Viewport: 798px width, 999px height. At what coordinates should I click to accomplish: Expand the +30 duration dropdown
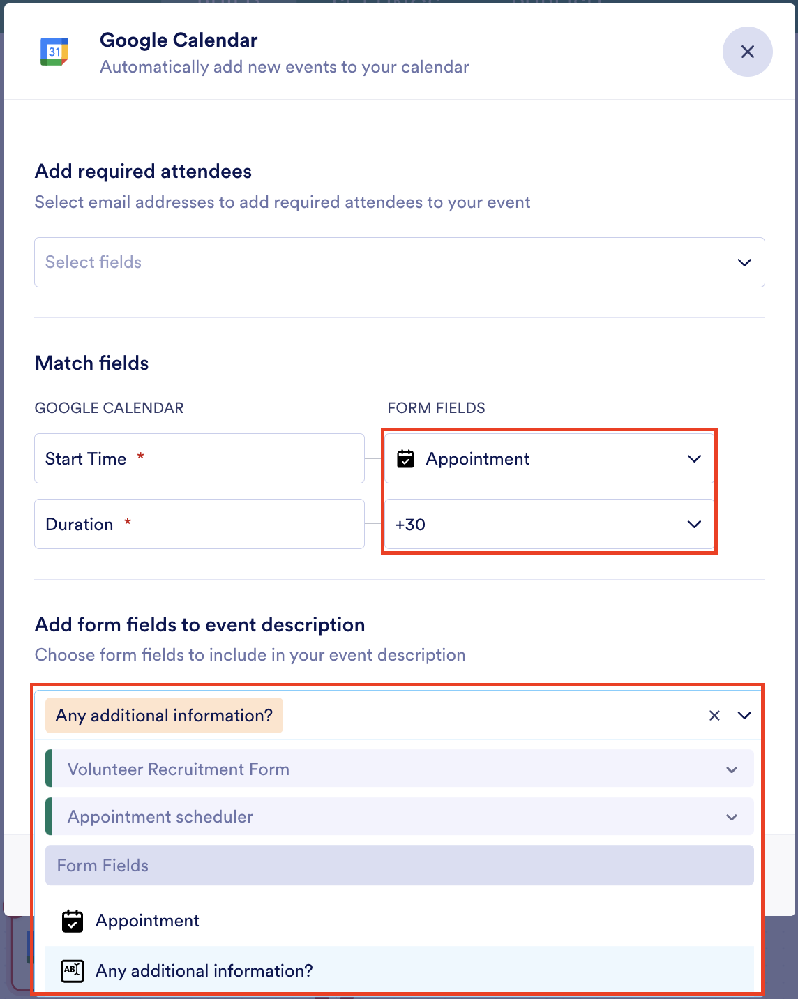click(x=548, y=524)
